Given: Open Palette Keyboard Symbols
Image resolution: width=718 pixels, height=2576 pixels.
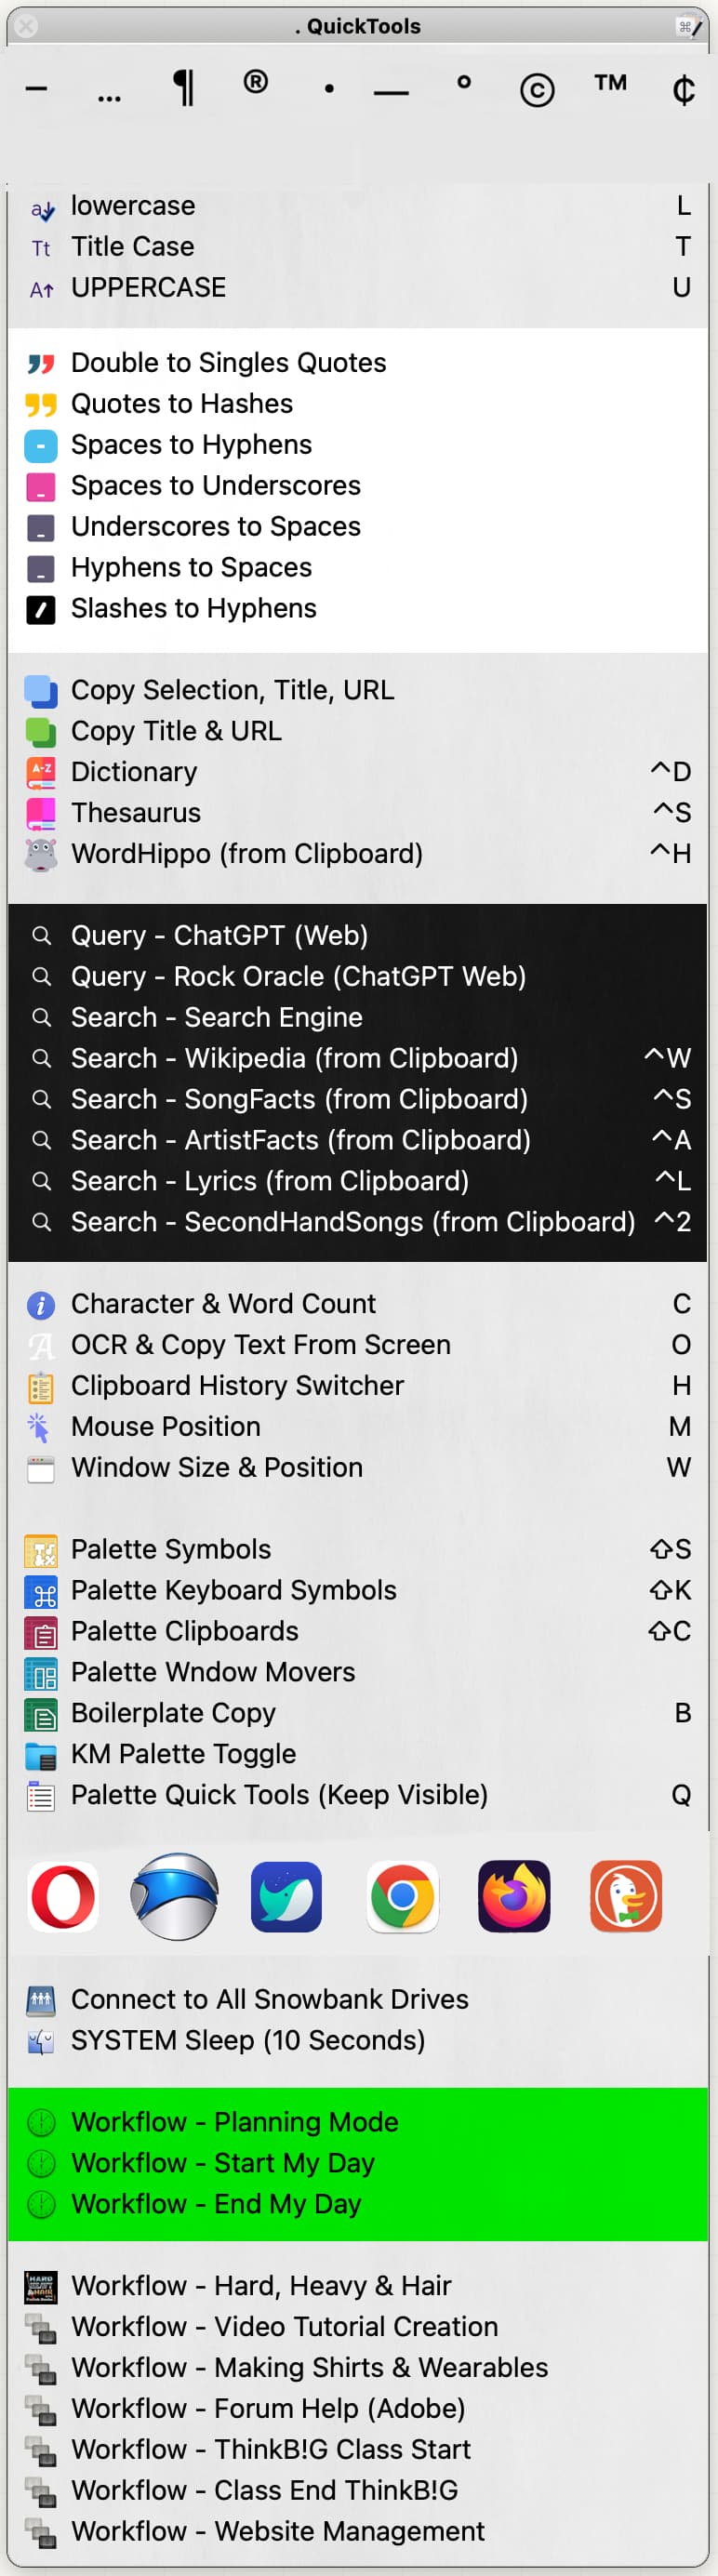Looking at the screenshot, I should click(x=233, y=1590).
